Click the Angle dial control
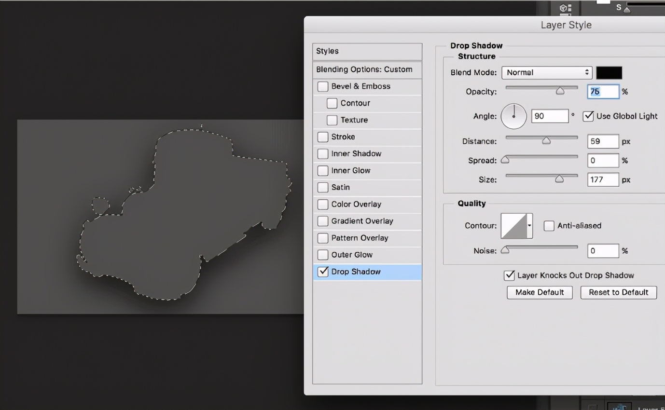Viewport: 665px width, 410px height. point(513,116)
